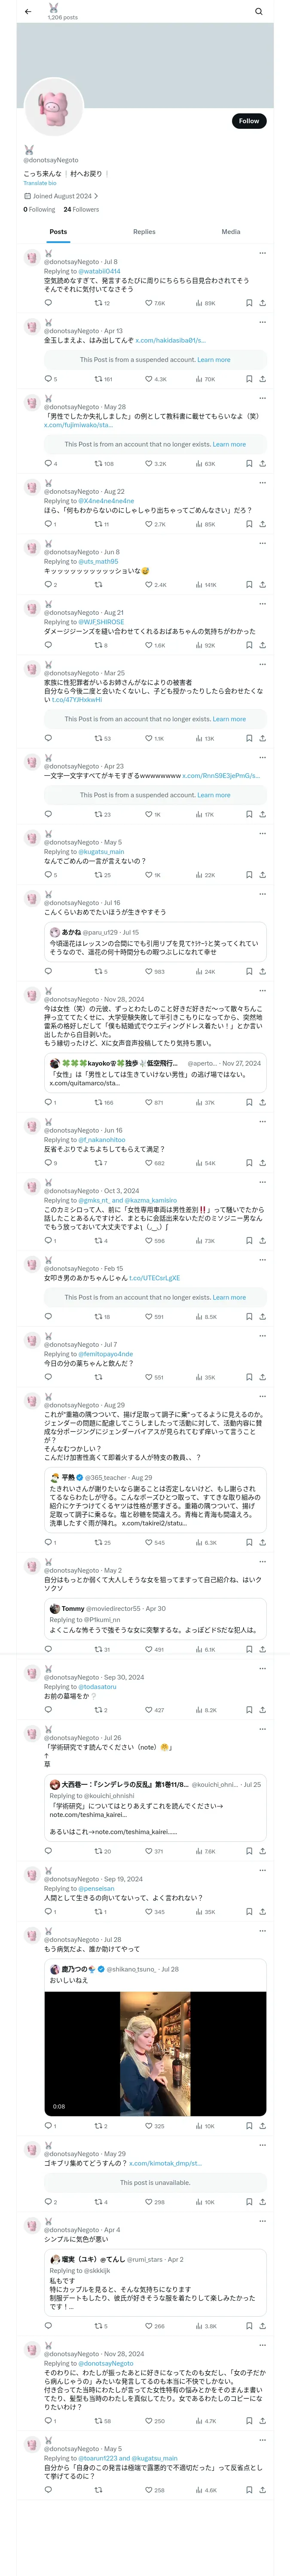
Task: Switch to the Replies tab
Action: 144,231
